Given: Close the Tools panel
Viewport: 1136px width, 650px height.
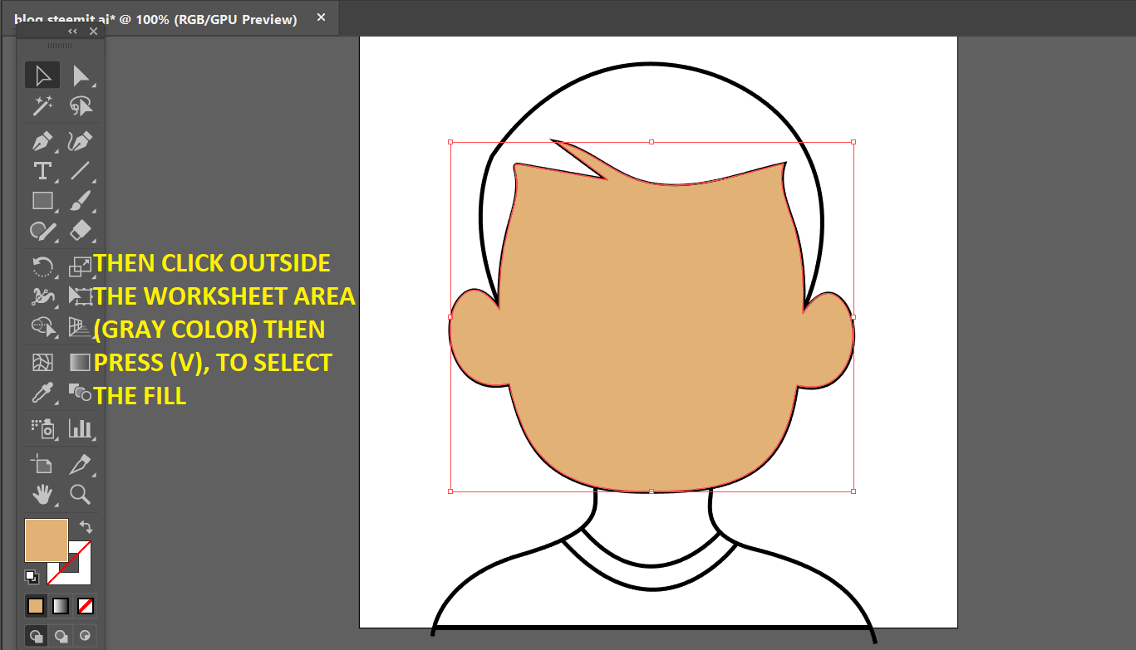Looking at the screenshot, I should [93, 31].
